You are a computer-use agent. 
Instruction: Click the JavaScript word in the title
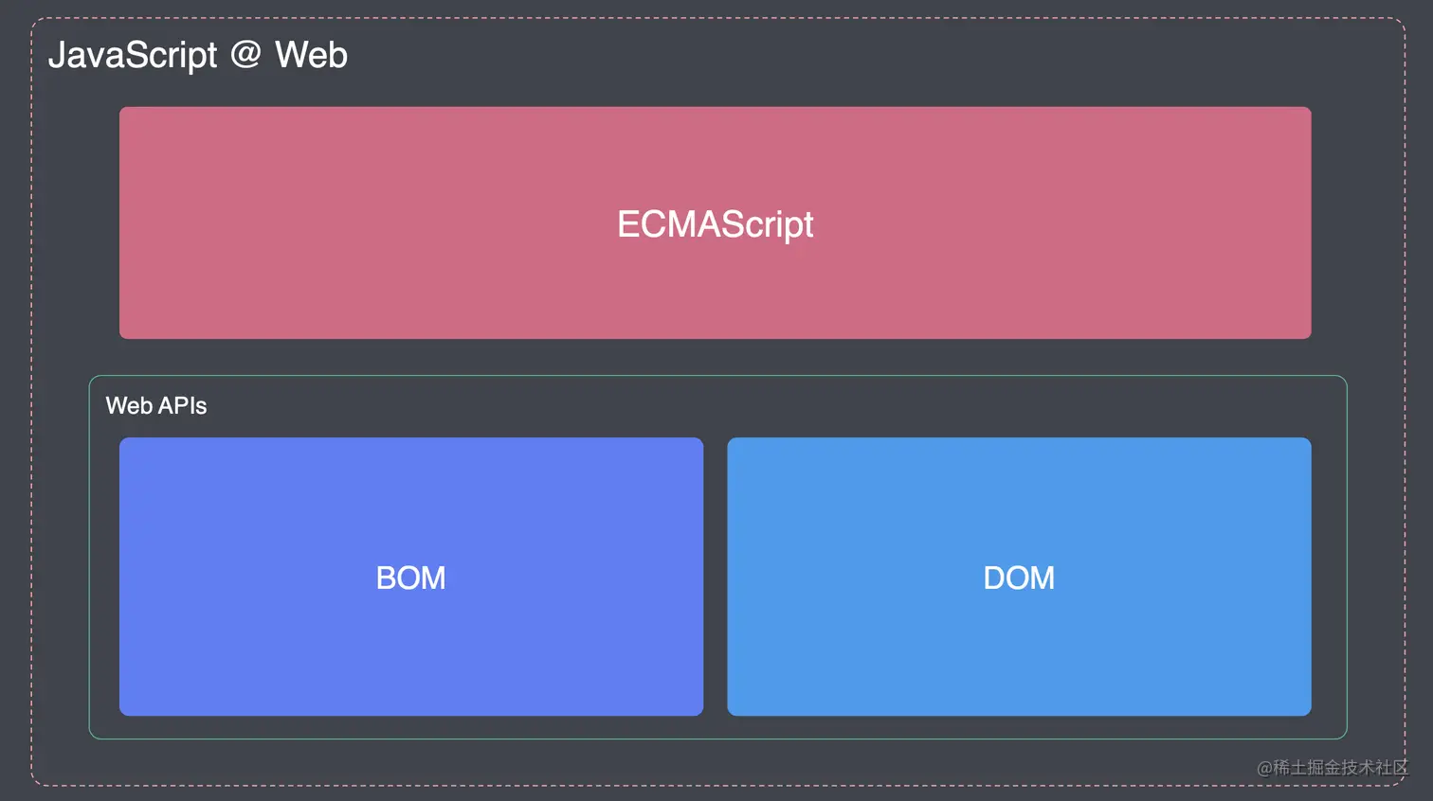point(133,55)
